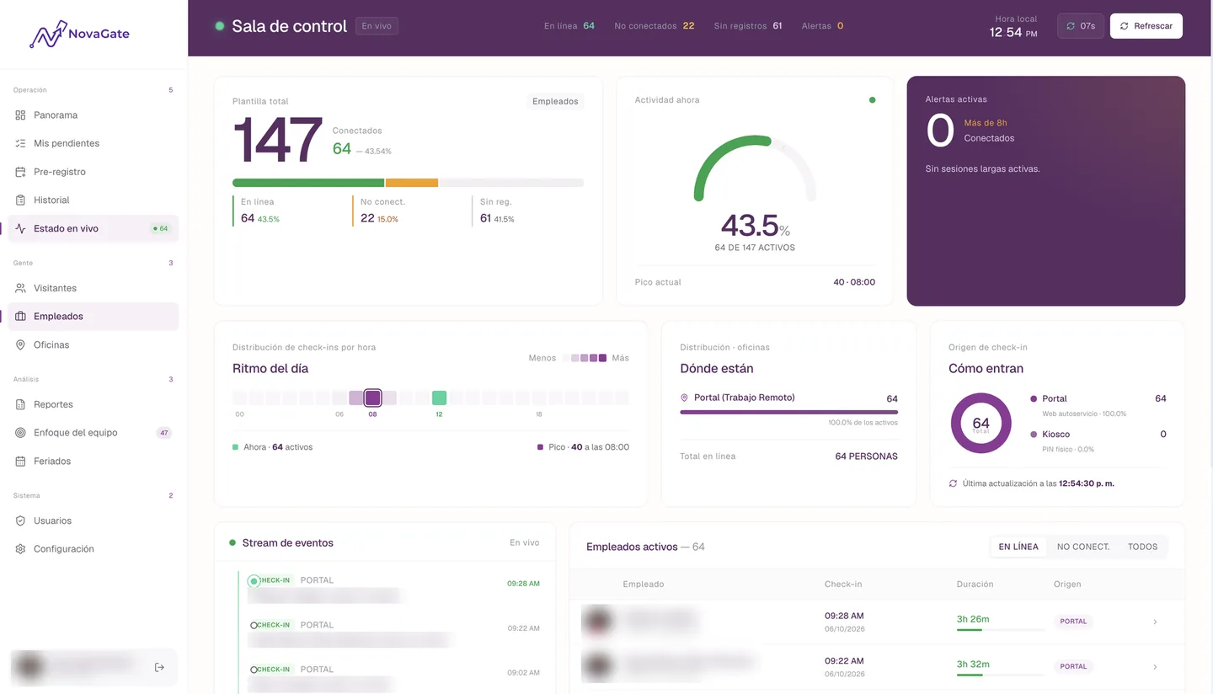Image resolution: width=1213 pixels, height=694 pixels.
Task: Click the Sin registros 61 header stat
Action: click(748, 26)
